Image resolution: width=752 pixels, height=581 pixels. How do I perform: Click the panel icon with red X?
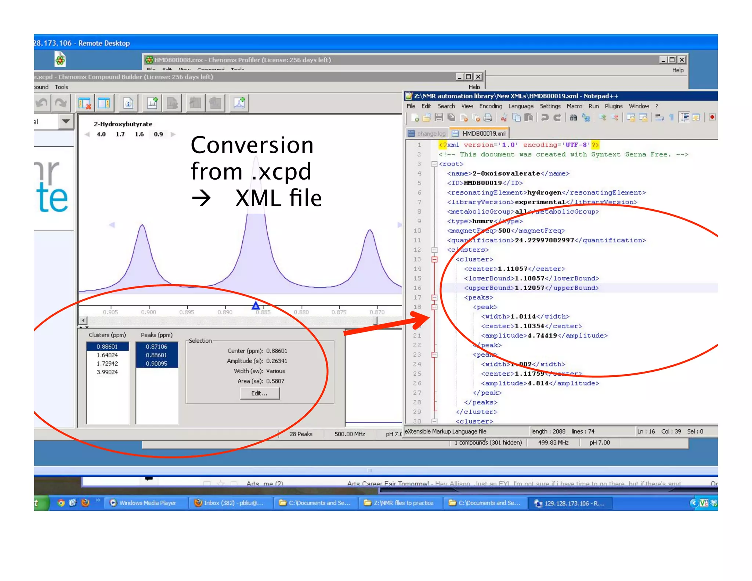85,103
